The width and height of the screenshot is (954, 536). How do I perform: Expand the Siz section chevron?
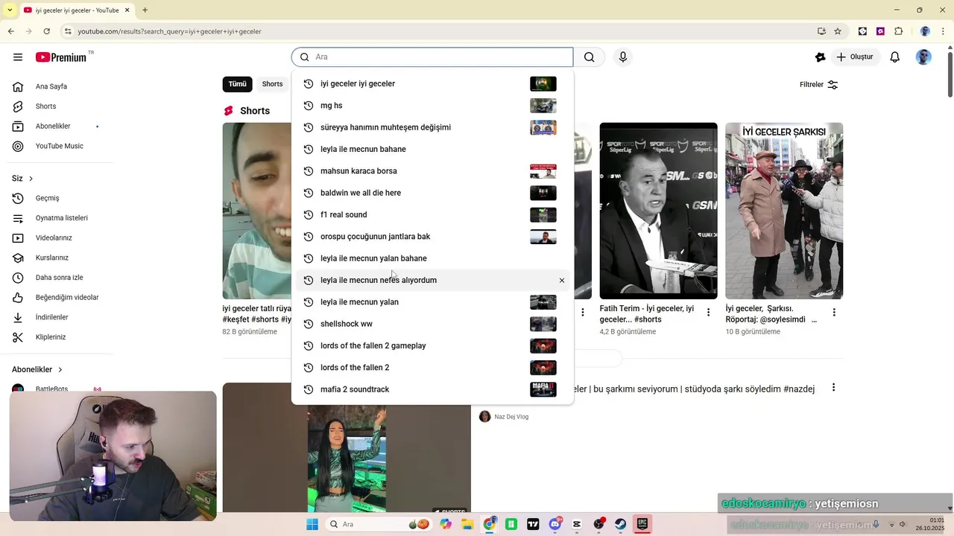(x=31, y=179)
